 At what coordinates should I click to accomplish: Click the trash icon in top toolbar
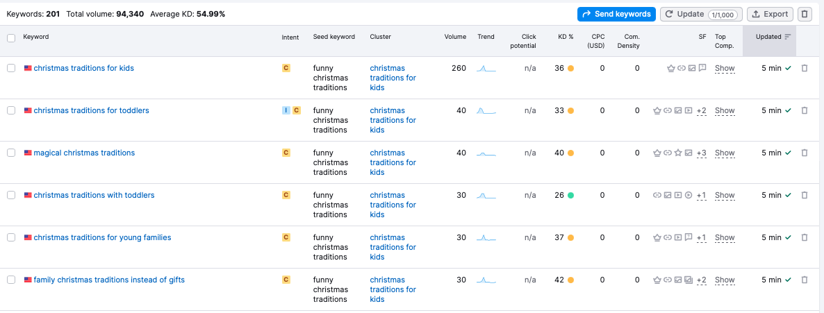[805, 14]
